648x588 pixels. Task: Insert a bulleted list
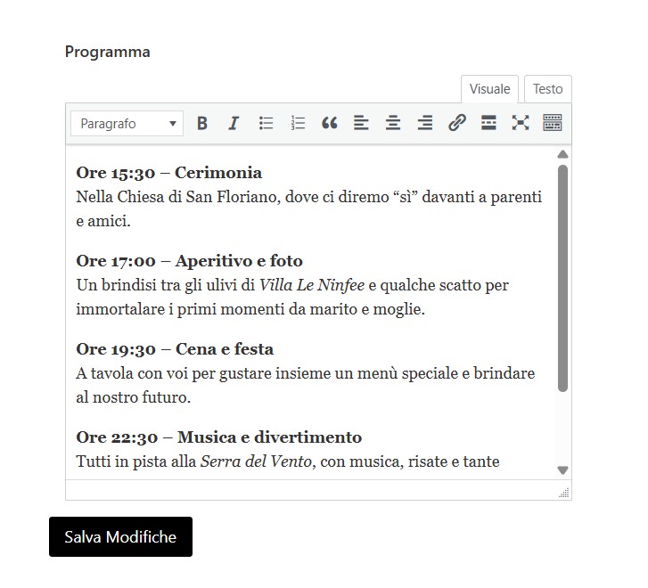[266, 123]
